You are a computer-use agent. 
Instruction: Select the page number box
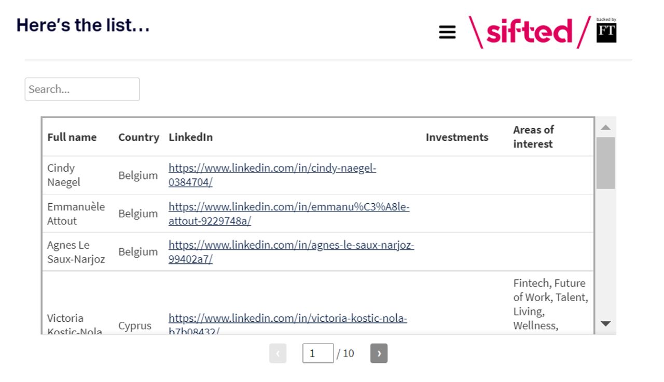(x=317, y=353)
